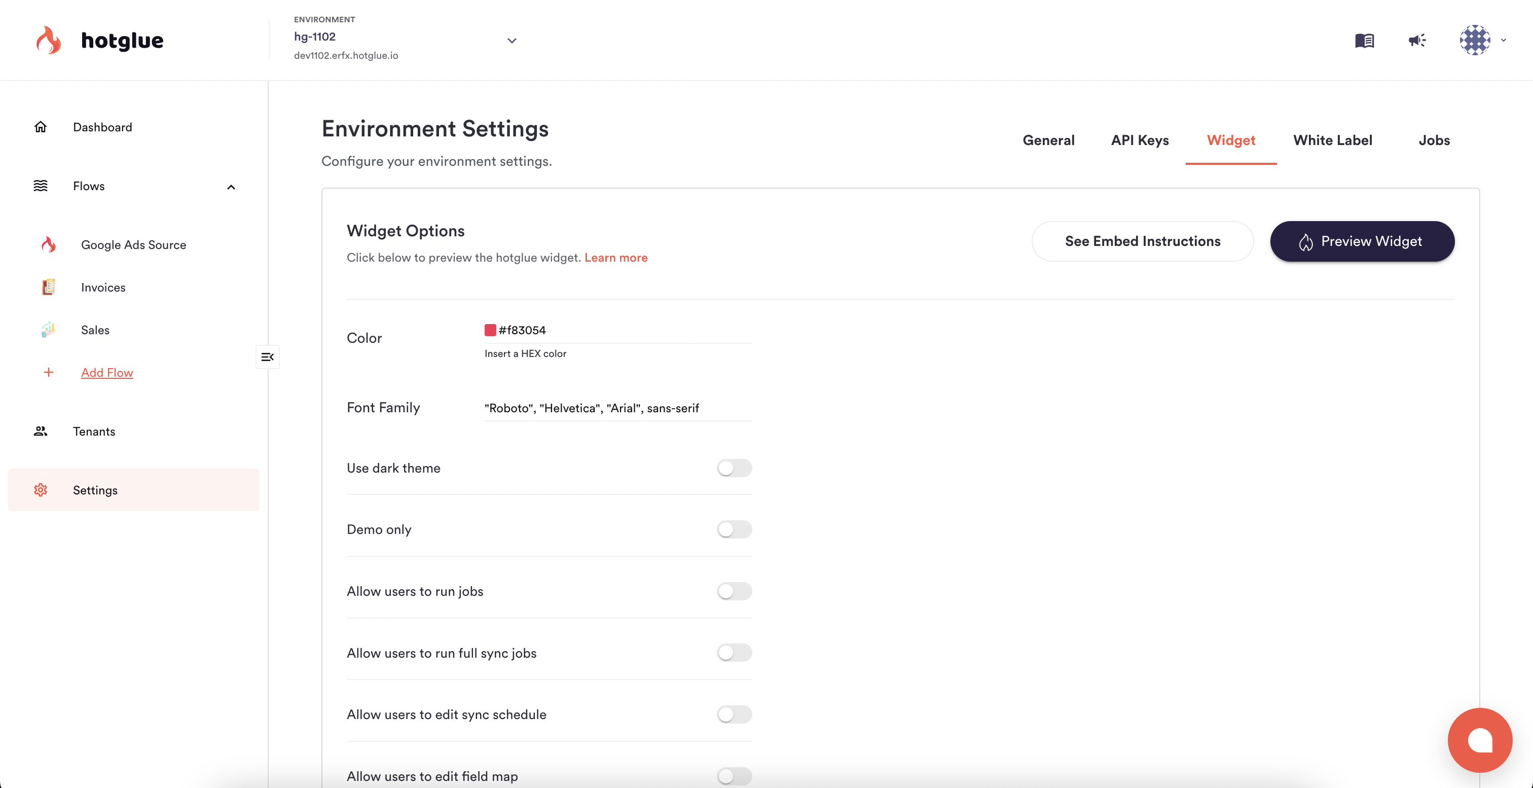Collapse the sidebar with menu icon
Viewport: 1533px width, 788px height.
267,357
